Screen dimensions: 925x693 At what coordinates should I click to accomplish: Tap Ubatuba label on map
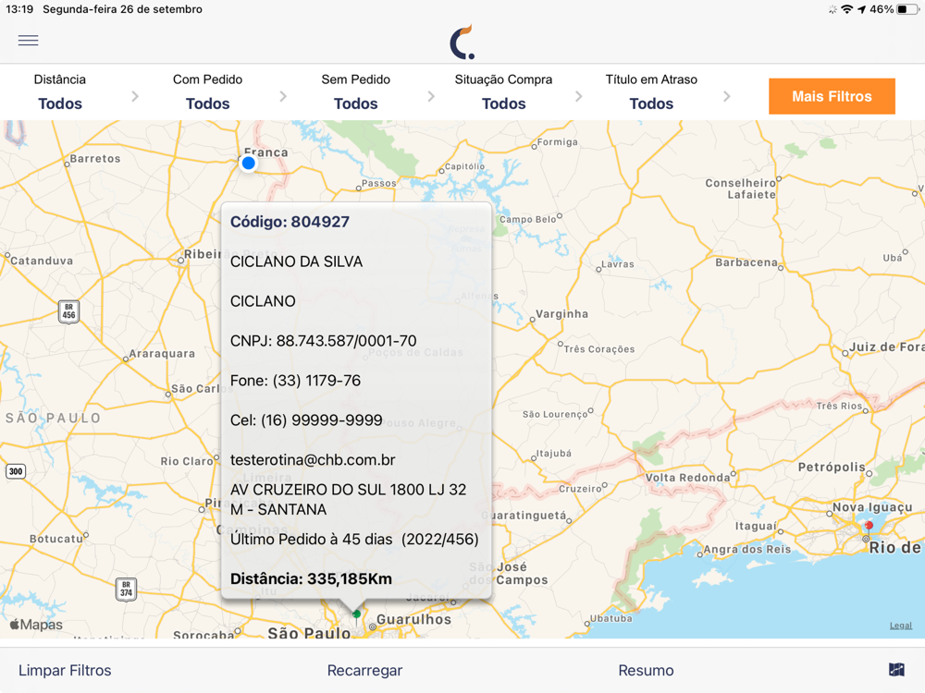pos(611,618)
